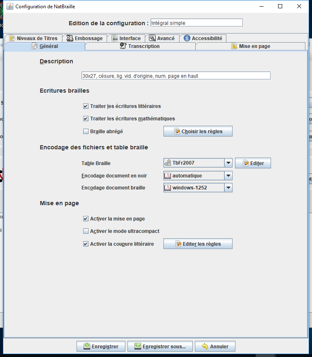Click the Encodage document braille label
Screen dimensions: 312x357
click(x=113, y=188)
